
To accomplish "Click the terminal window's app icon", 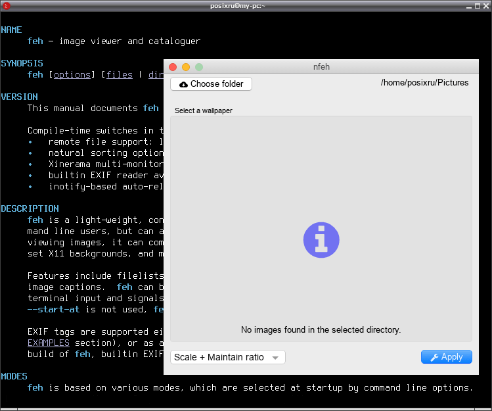I will (x=7, y=6).
